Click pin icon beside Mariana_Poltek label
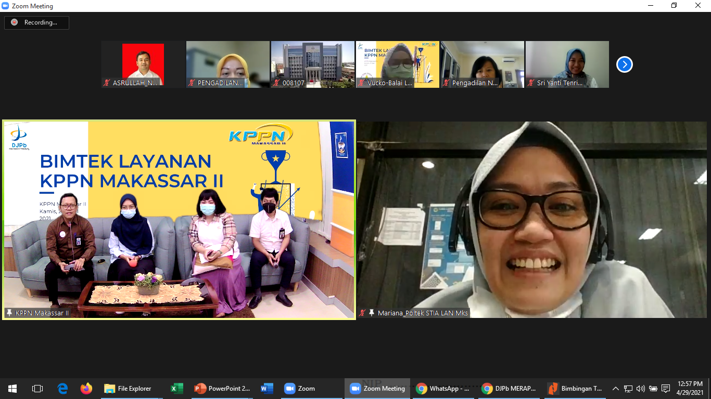Viewport: 711px width, 399px height. (x=372, y=313)
